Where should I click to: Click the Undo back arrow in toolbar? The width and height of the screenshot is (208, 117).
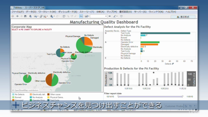click(18, 16)
